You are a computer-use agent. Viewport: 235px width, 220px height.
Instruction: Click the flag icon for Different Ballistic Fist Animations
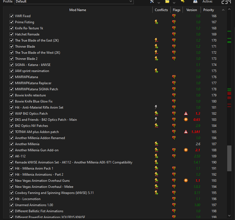pos(174,211)
